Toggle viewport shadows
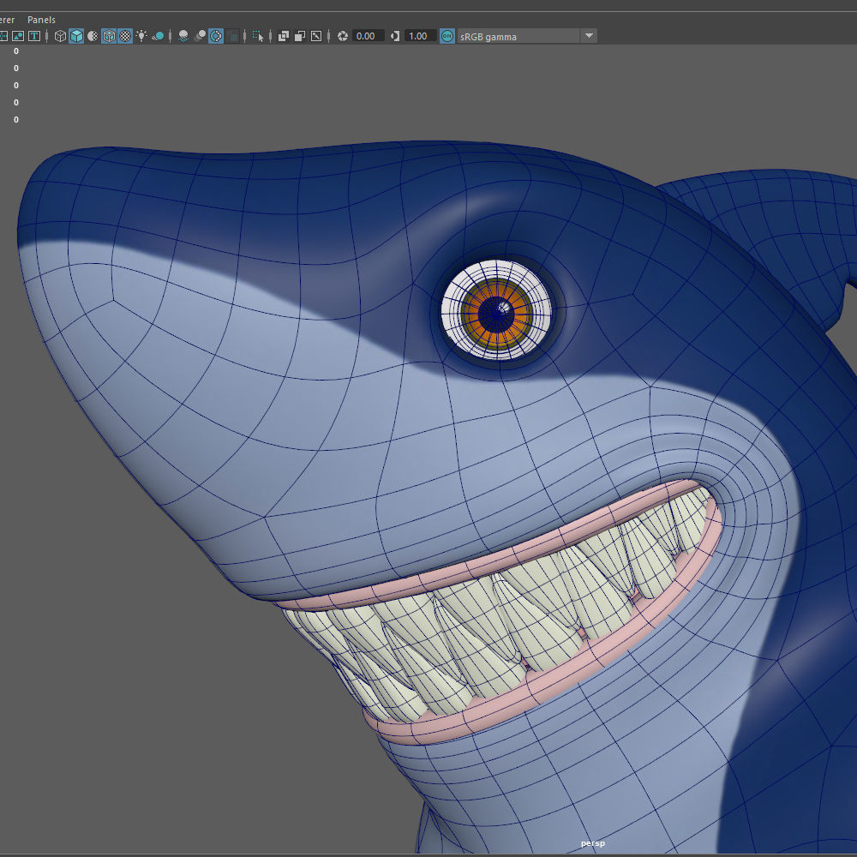857x857 pixels. (158, 36)
